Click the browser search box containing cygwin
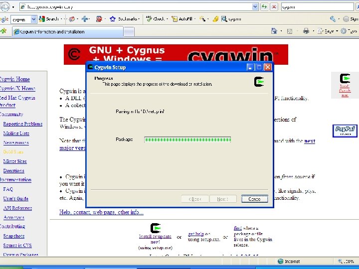Screen dimensions: 359x269 tap(317, 7)
